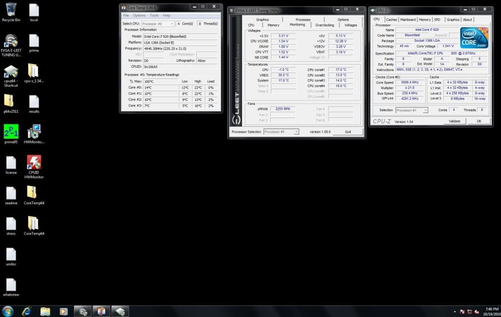Click the Frequency field '4940.30MHz (235.25 x 21.0)'
501x317 pixels.
(180, 49)
